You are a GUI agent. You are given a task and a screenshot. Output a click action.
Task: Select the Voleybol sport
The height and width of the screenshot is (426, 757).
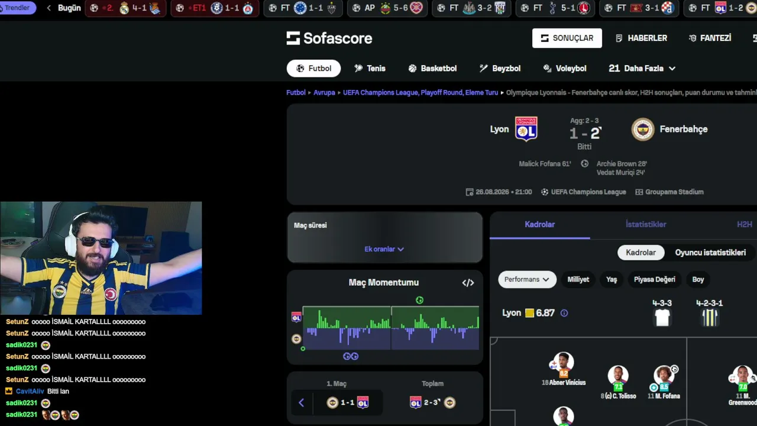click(565, 69)
